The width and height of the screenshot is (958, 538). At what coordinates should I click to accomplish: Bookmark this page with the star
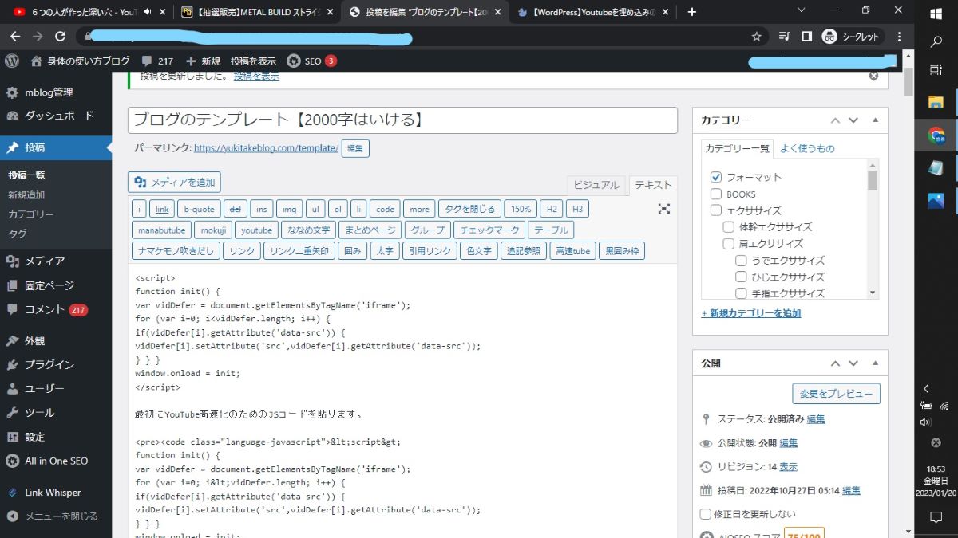coord(756,37)
